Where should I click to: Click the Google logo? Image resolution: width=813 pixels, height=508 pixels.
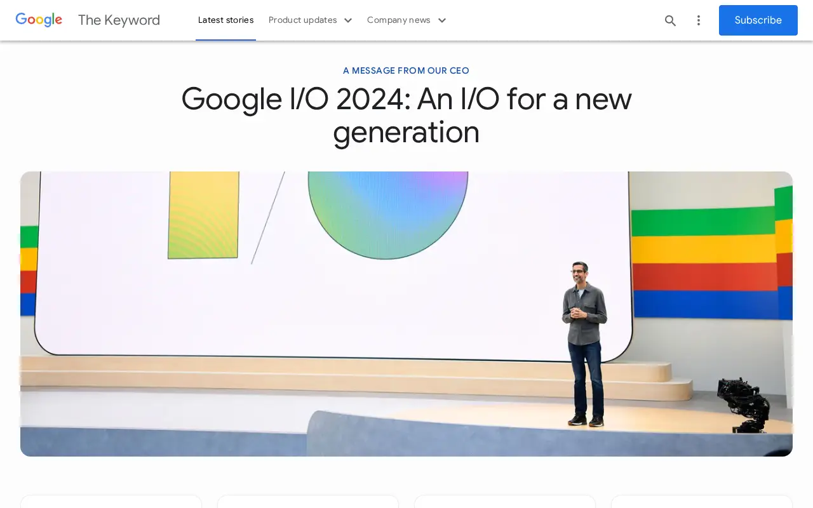point(39,20)
